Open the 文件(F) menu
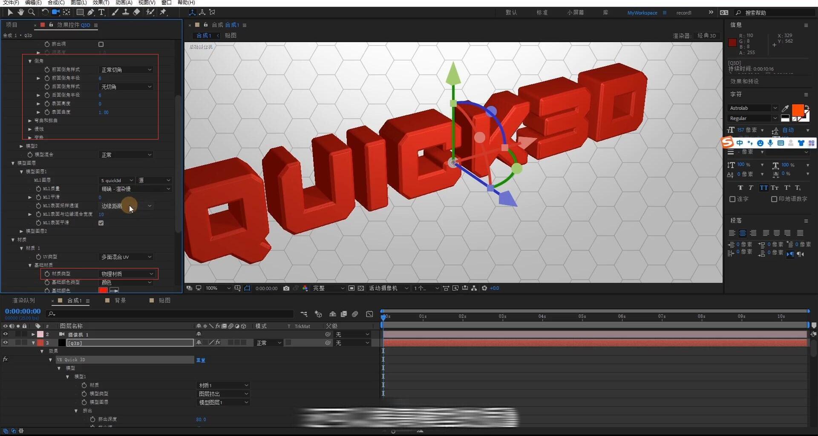The image size is (818, 436). tap(11, 3)
